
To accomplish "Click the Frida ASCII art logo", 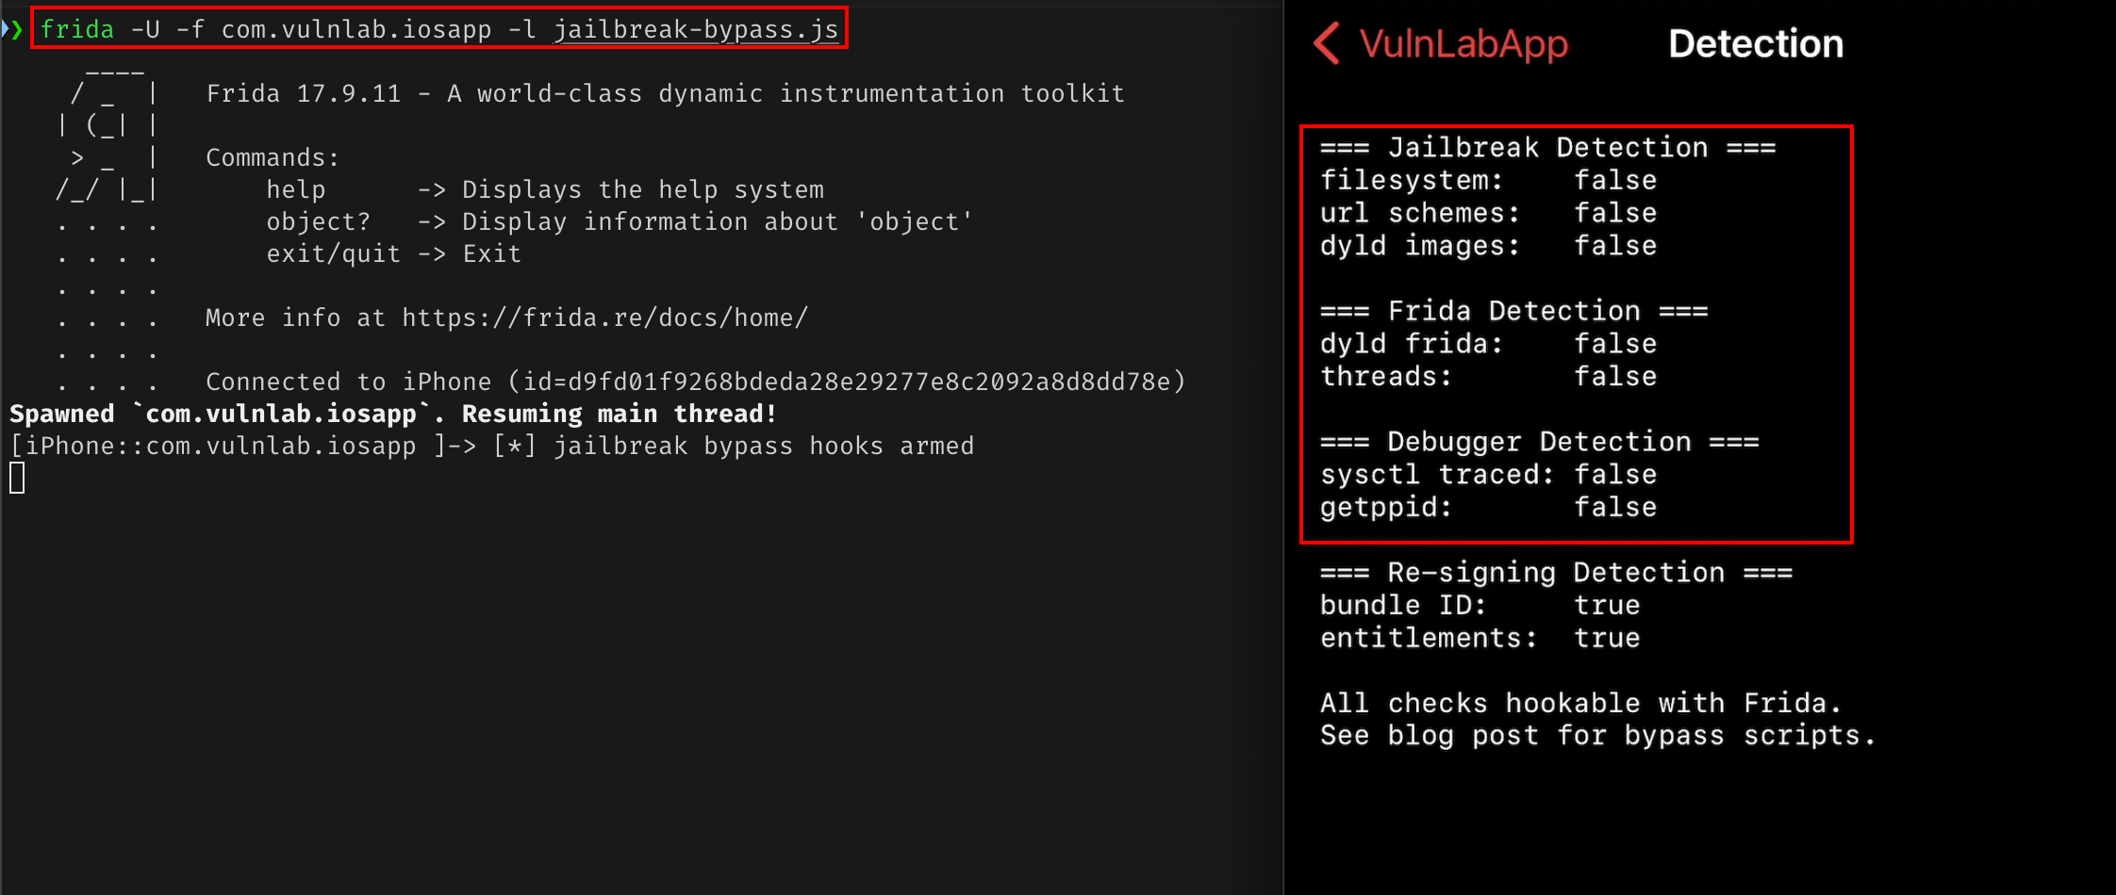I will pyautogui.click(x=107, y=134).
